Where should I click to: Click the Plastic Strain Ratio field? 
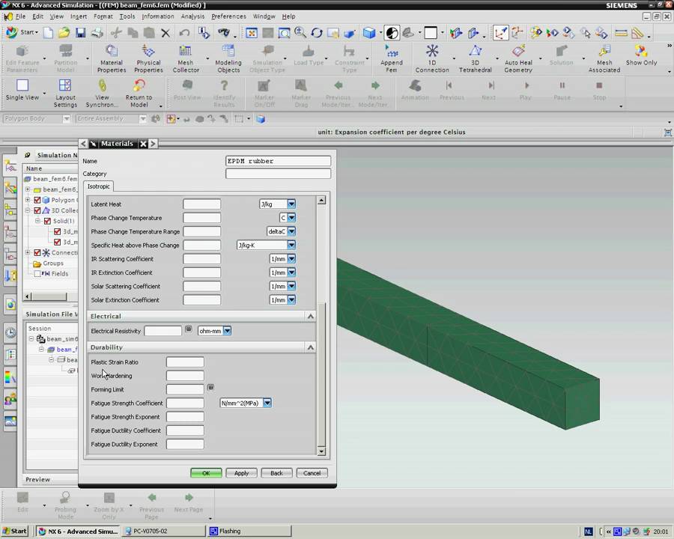click(185, 362)
